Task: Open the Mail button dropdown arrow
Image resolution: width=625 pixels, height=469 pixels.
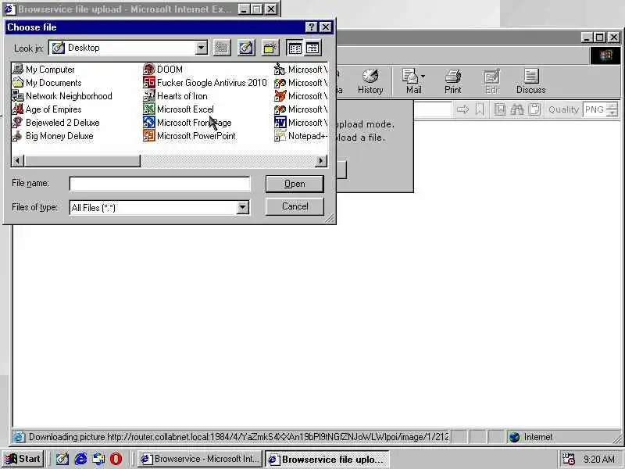Action: [423, 76]
